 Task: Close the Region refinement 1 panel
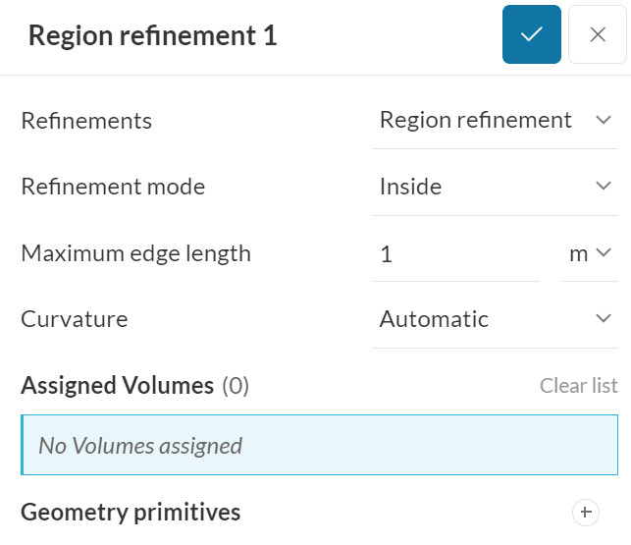pyautogui.click(x=598, y=34)
